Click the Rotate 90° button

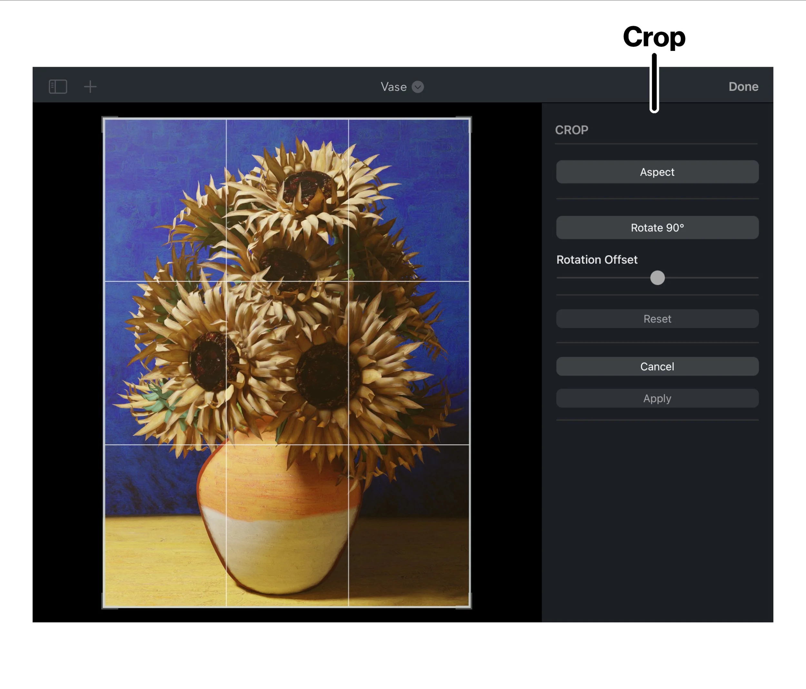[657, 228]
